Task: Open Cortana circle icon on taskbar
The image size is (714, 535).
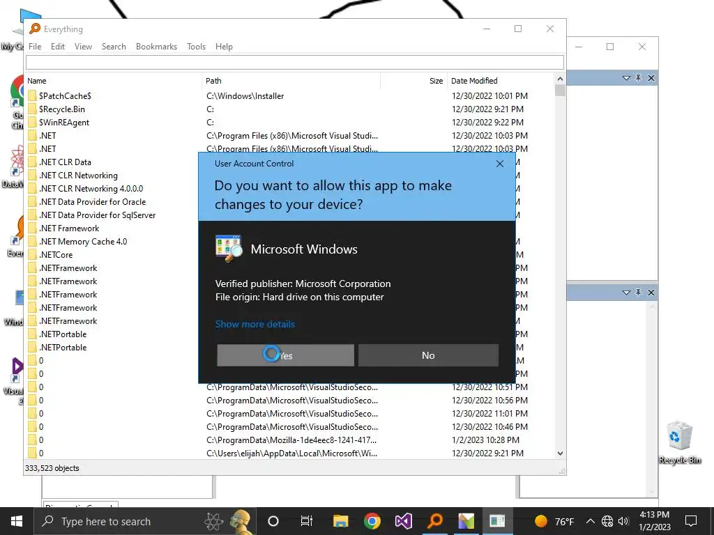Action: pos(273,521)
